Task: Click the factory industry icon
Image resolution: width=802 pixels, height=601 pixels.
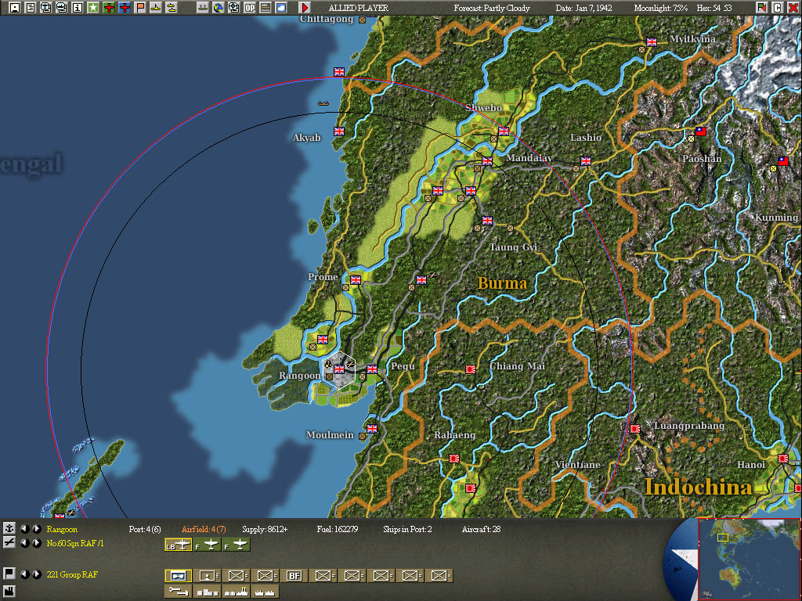Action: [9, 592]
